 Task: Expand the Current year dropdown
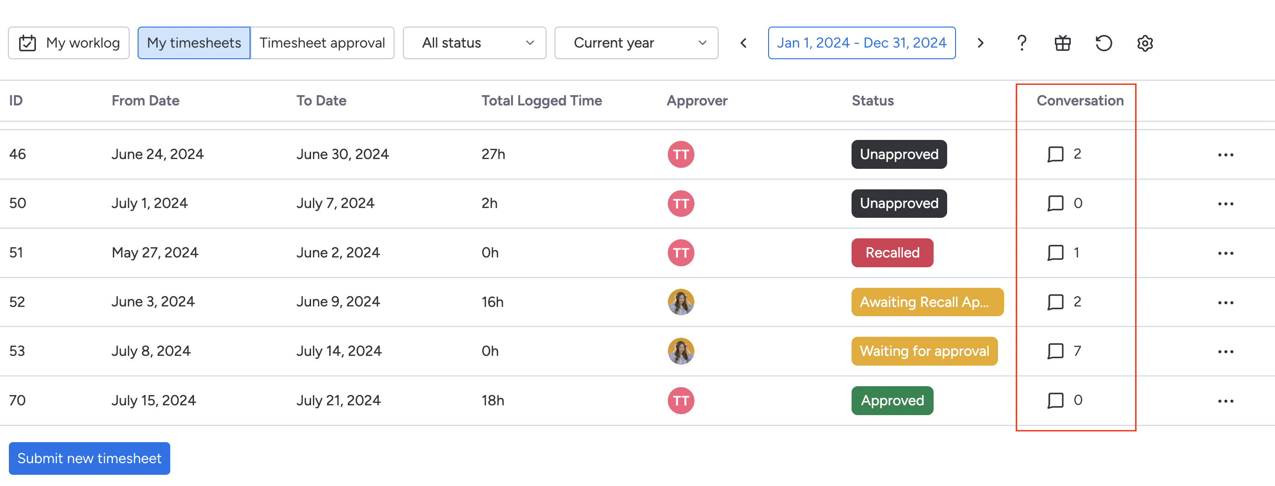coord(636,43)
